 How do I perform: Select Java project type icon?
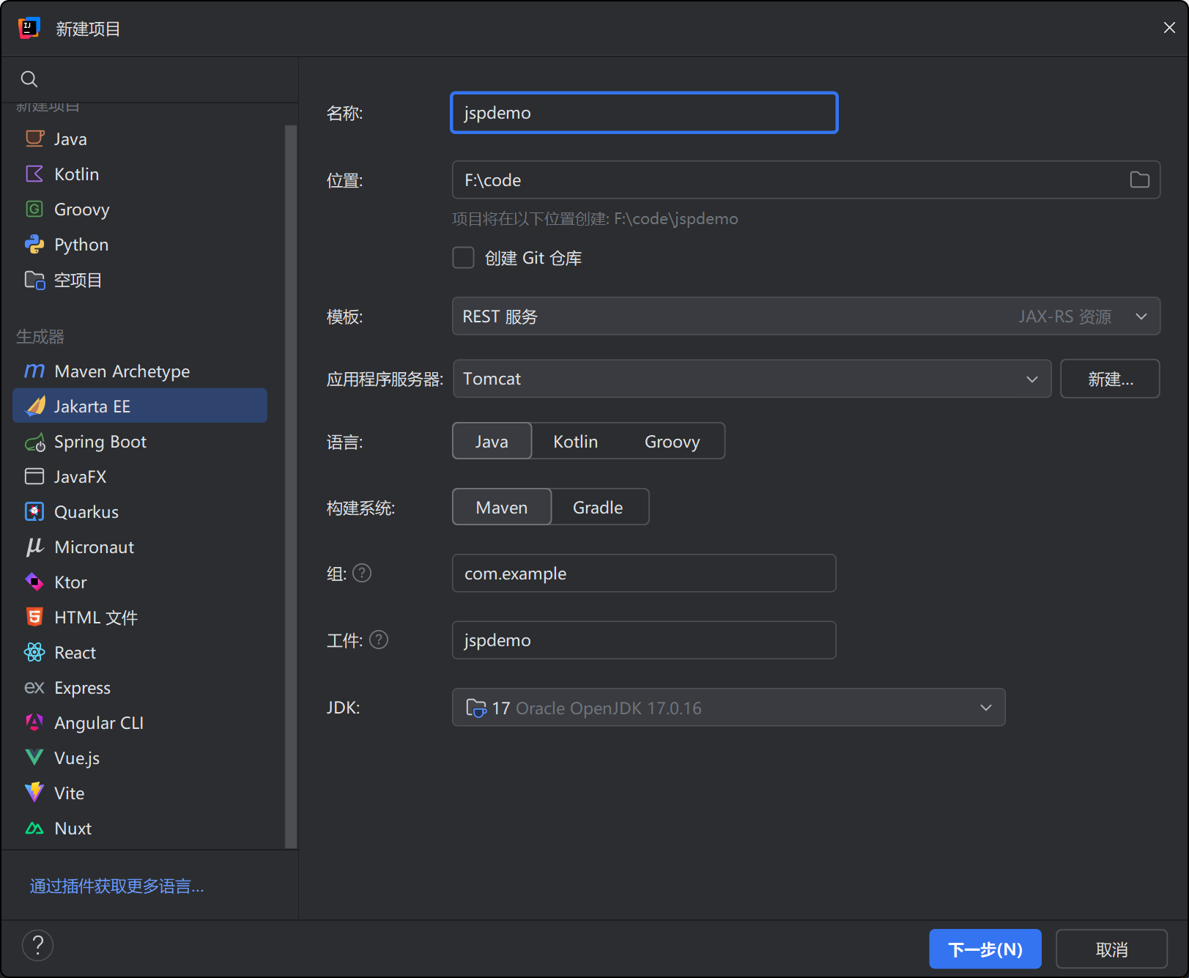pos(34,138)
